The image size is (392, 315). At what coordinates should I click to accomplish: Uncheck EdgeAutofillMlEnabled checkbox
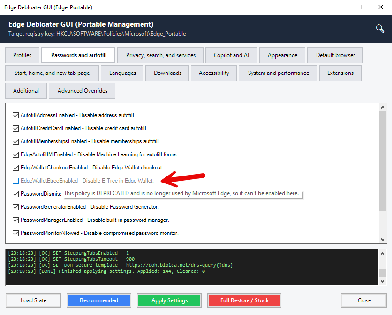(15, 154)
